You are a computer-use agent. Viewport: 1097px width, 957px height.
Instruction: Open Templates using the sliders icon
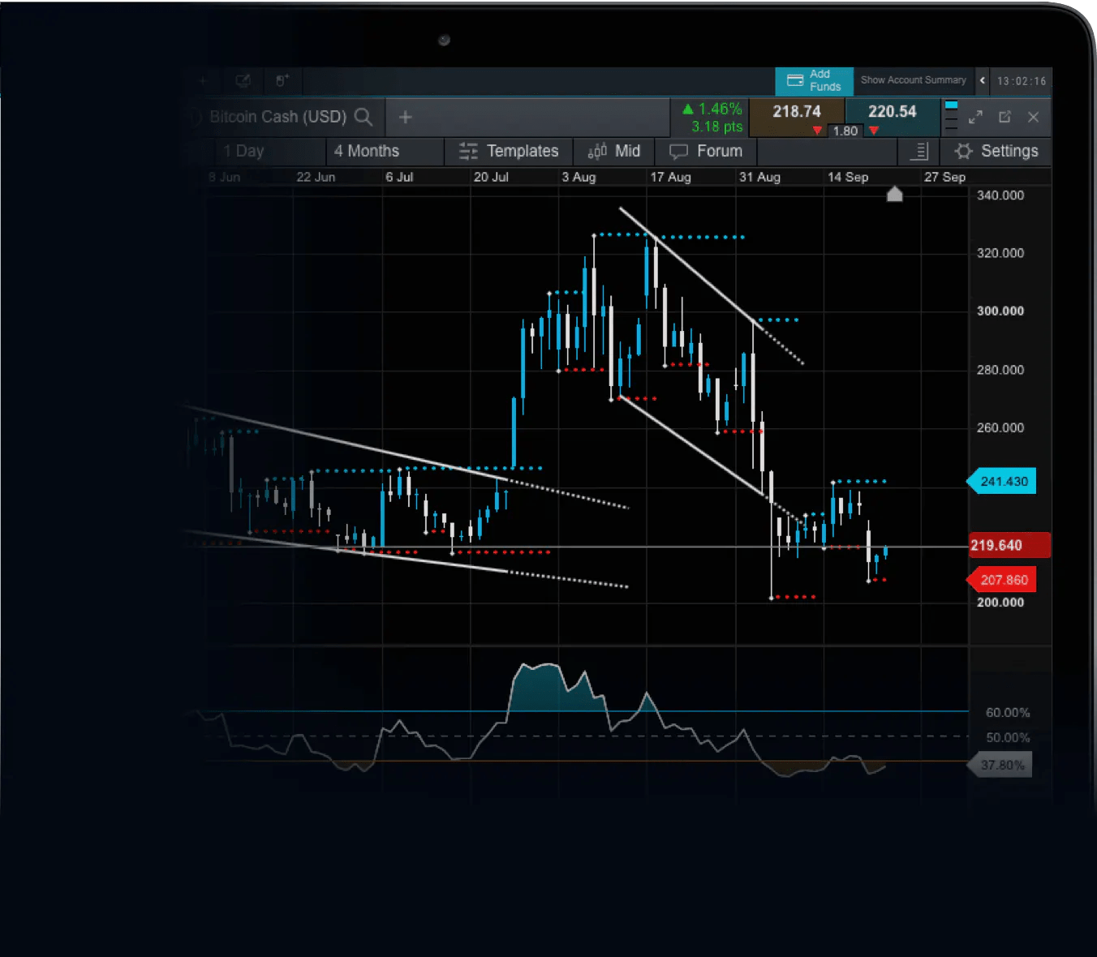click(468, 151)
